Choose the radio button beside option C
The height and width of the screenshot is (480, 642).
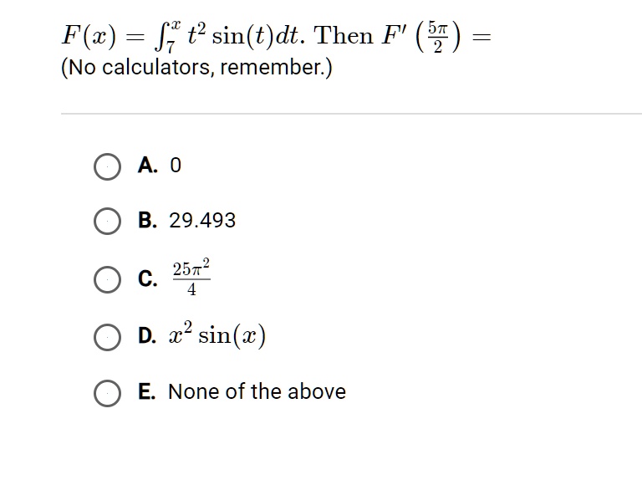(x=107, y=280)
